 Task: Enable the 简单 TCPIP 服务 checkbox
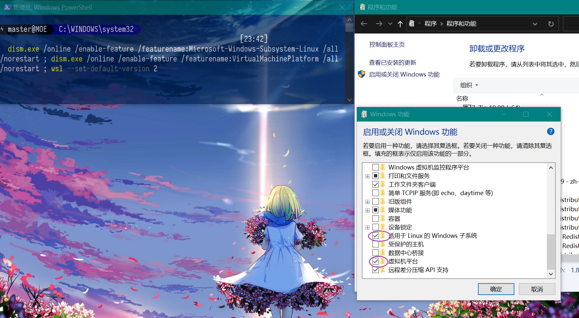point(376,193)
